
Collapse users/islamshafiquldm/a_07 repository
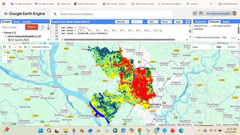coord(6,36)
